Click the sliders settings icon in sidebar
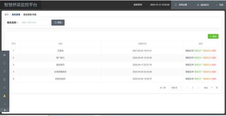Image resolution: width=226 pixels, height=116 pixels. (x=4, y=71)
